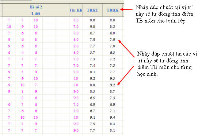
Task: Select TBHK 8.3 in row with TBKT 9.0
Action: [112, 26]
